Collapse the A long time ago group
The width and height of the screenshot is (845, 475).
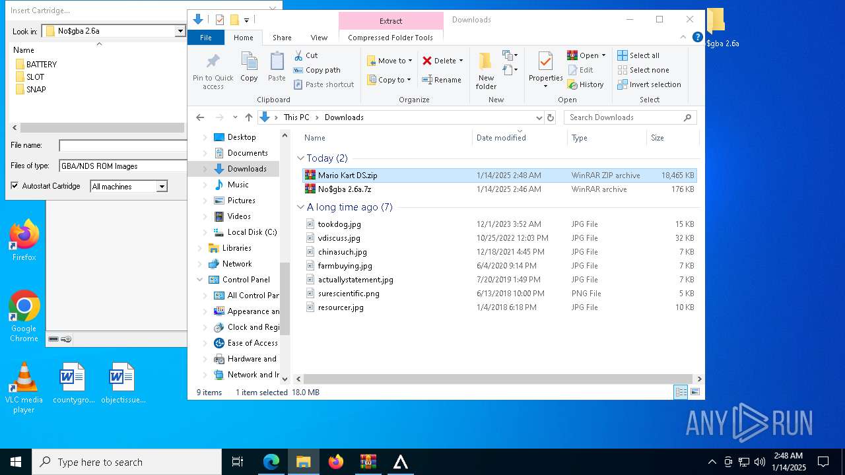(301, 207)
